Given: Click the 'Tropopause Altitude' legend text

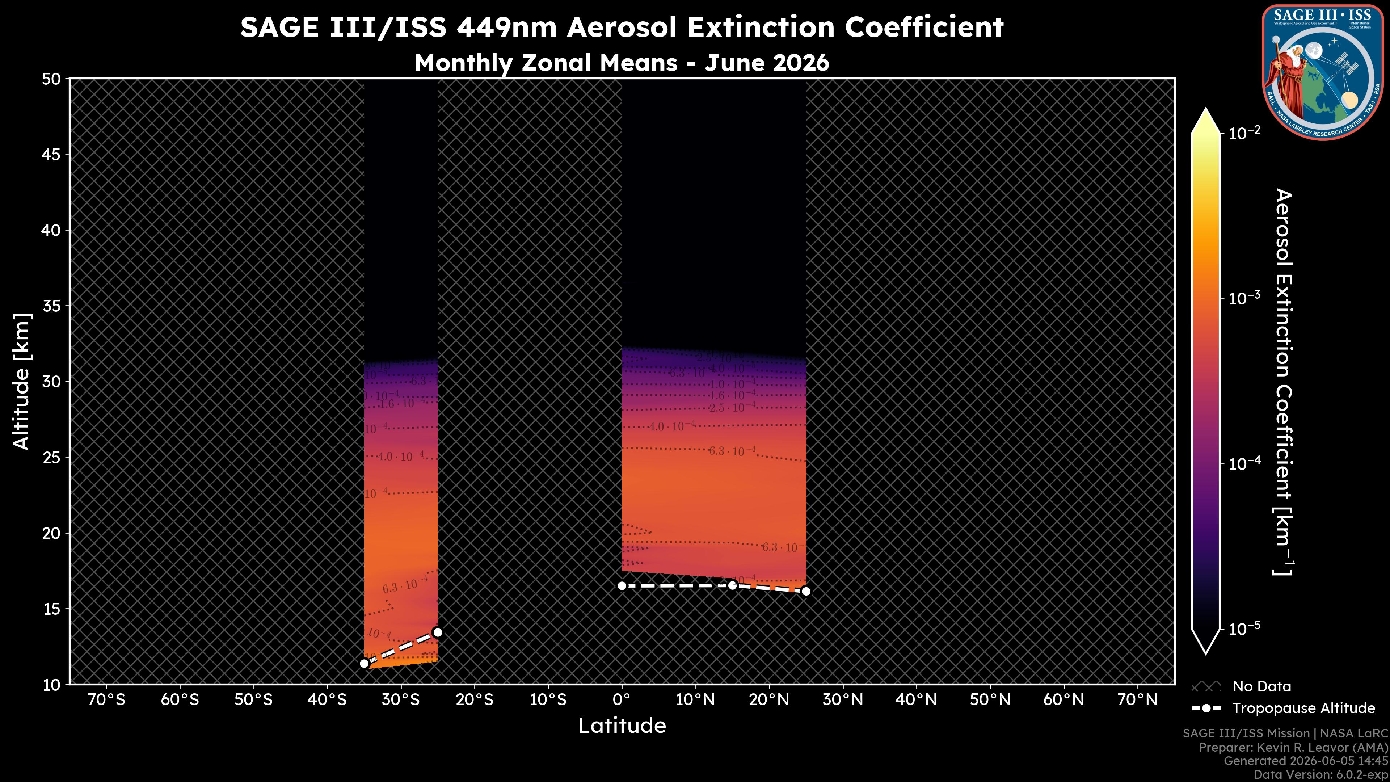Looking at the screenshot, I should click(x=1303, y=708).
